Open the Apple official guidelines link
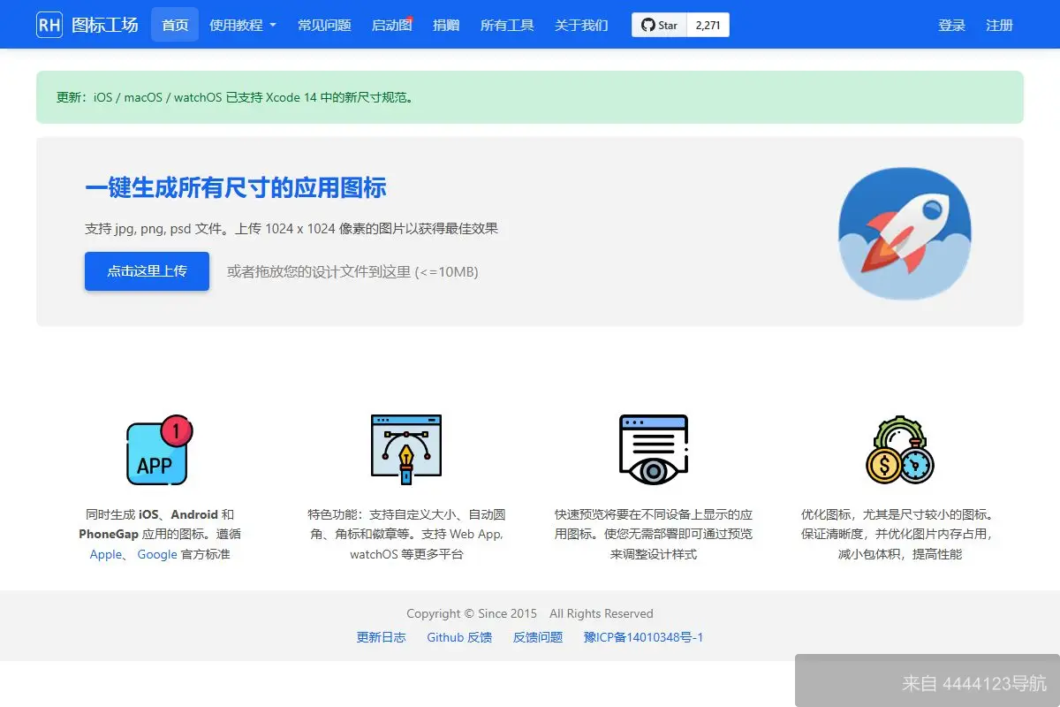Screen dimensions: 1060x707 pos(104,554)
